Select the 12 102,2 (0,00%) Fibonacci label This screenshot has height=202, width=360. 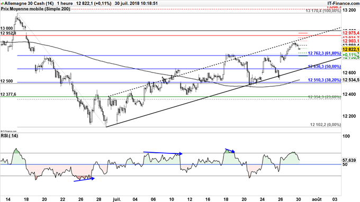pos(326,124)
